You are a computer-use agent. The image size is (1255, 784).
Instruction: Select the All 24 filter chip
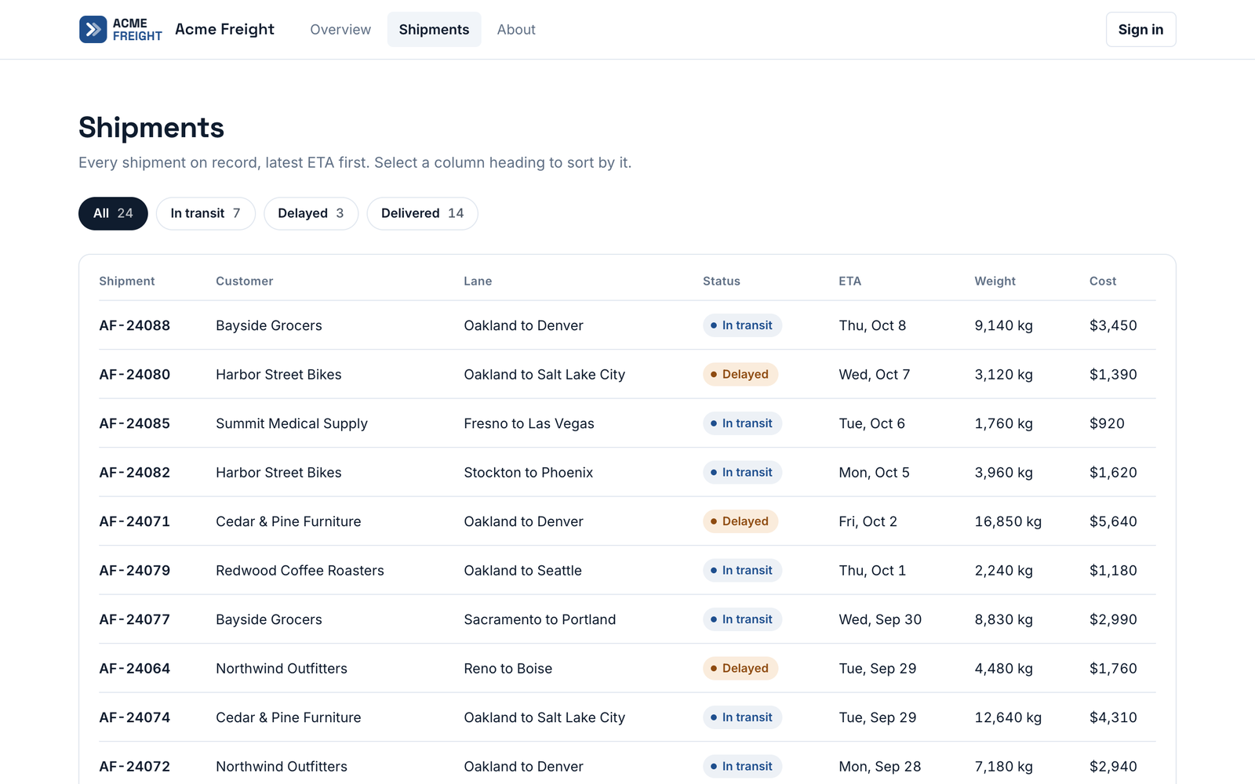(113, 213)
